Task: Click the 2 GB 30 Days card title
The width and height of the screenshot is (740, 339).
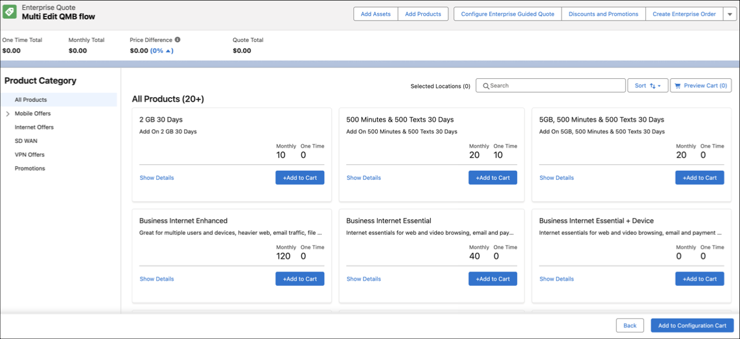Action: point(161,120)
